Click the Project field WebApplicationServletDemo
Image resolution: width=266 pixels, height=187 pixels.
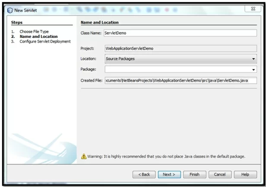tap(181, 48)
